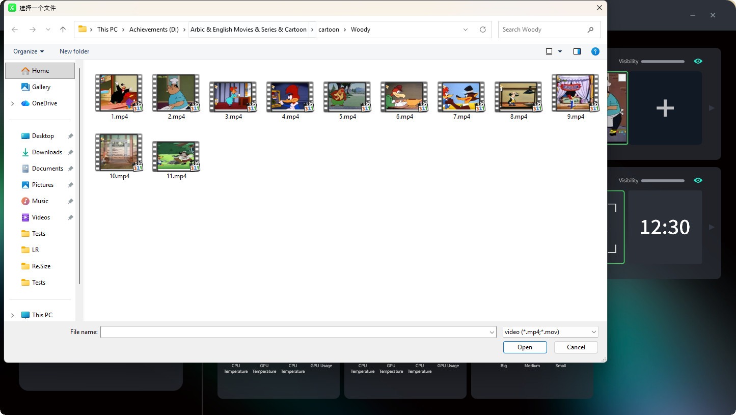Image resolution: width=736 pixels, height=415 pixels.
Task: Select the 6.mp4 video thumbnail
Action: coord(404,97)
